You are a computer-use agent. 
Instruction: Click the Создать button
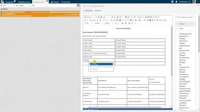(55, 2)
